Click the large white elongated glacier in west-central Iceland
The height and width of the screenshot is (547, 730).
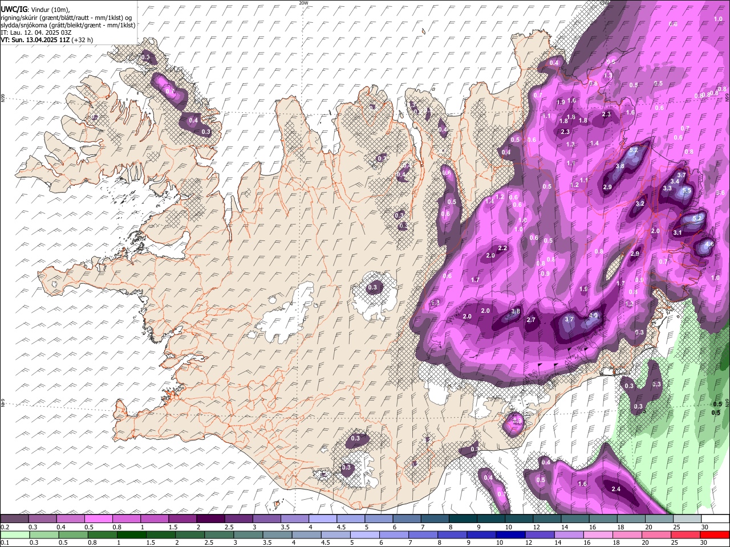pyautogui.click(x=286, y=316)
